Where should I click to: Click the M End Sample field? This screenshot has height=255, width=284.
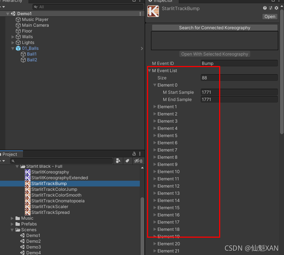[239, 99]
